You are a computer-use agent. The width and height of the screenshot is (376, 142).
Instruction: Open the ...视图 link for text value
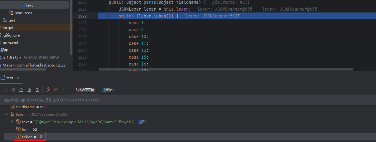pos(140,122)
